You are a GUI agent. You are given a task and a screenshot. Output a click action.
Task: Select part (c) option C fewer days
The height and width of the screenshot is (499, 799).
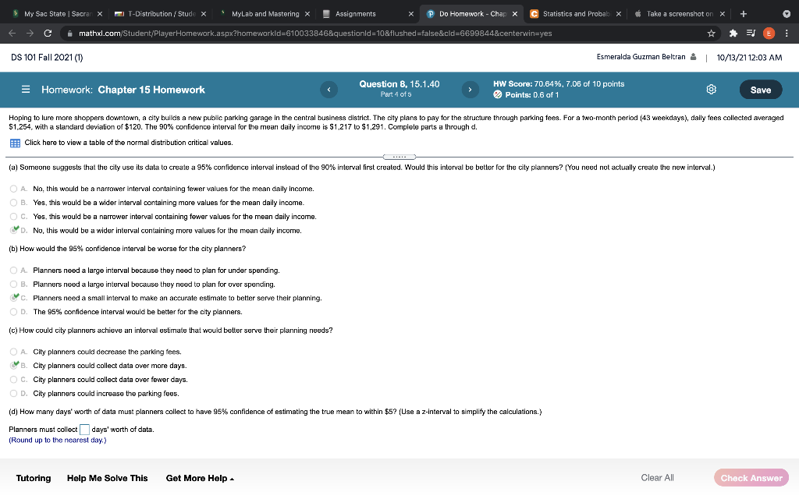pos(14,380)
